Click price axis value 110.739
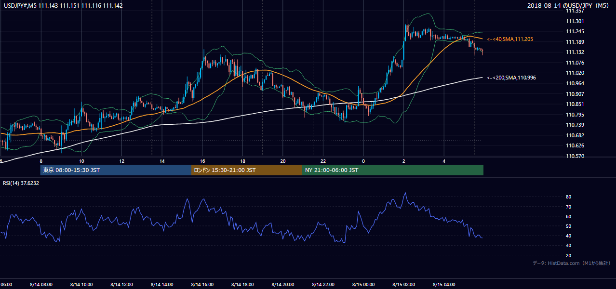Viewport: 616px width, 289px height. (x=575, y=125)
